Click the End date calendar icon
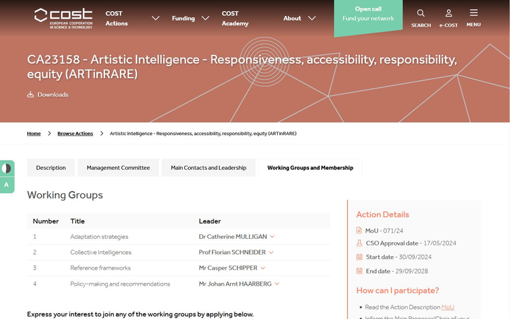510x319 pixels. coord(359,271)
